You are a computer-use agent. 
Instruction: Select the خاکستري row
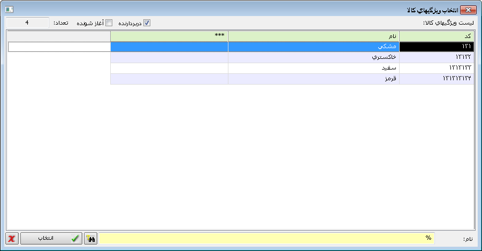(313, 57)
